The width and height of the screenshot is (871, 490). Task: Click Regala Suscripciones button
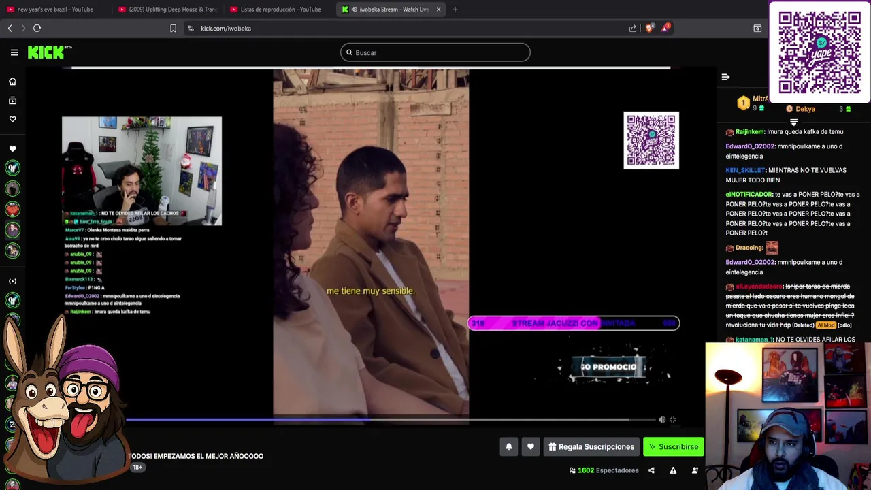coord(591,447)
